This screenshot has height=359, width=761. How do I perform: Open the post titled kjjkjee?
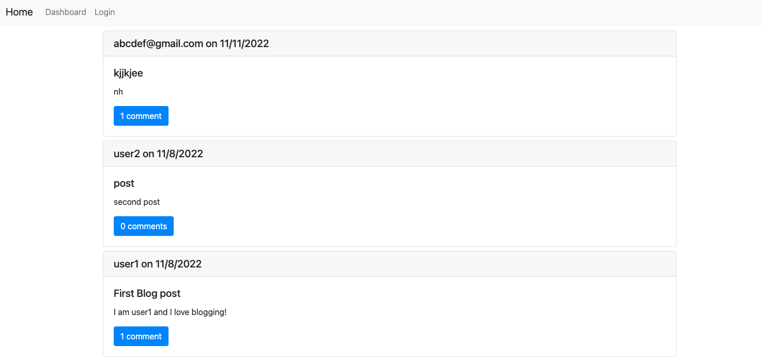pyautogui.click(x=128, y=73)
